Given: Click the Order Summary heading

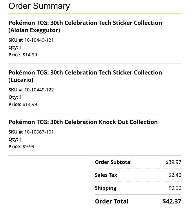Looking at the screenshot, I should click(39, 6).
